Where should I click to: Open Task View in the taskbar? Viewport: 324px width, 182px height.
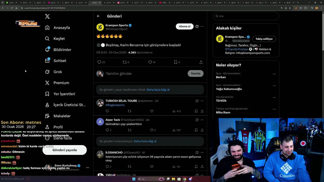tap(168, 179)
